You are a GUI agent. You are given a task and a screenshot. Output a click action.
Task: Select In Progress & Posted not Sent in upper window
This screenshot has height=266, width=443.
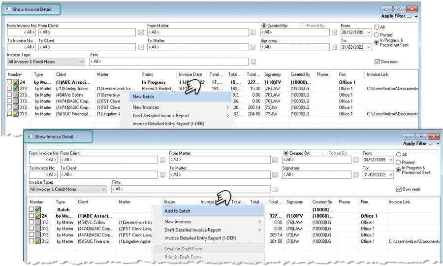(x=377, y=42)
